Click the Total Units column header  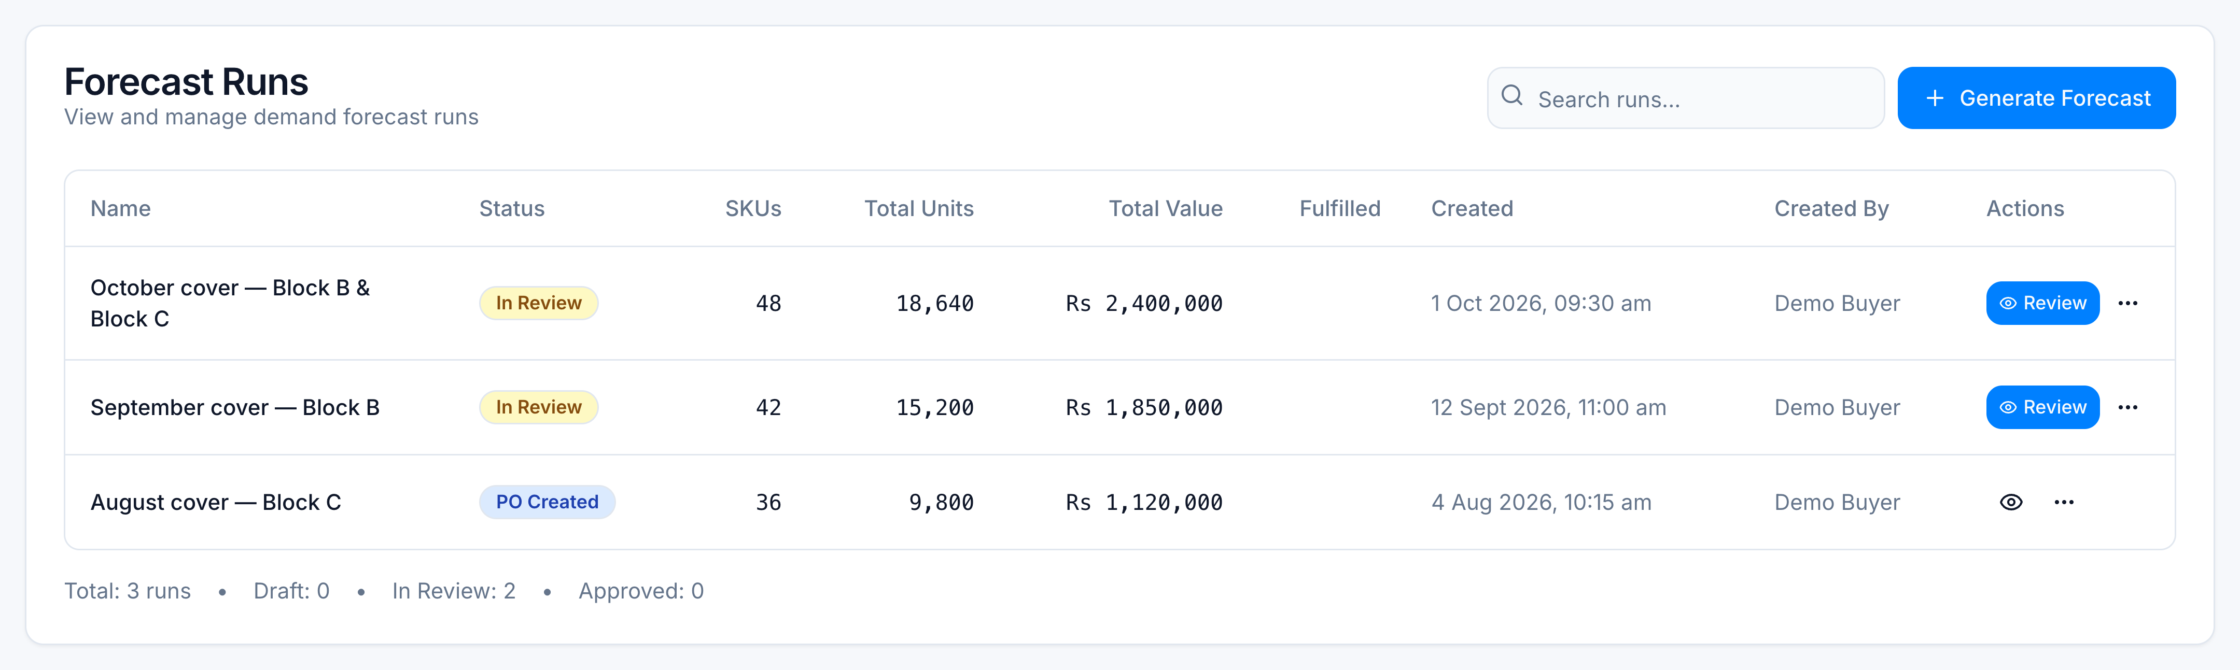[918, 208]
